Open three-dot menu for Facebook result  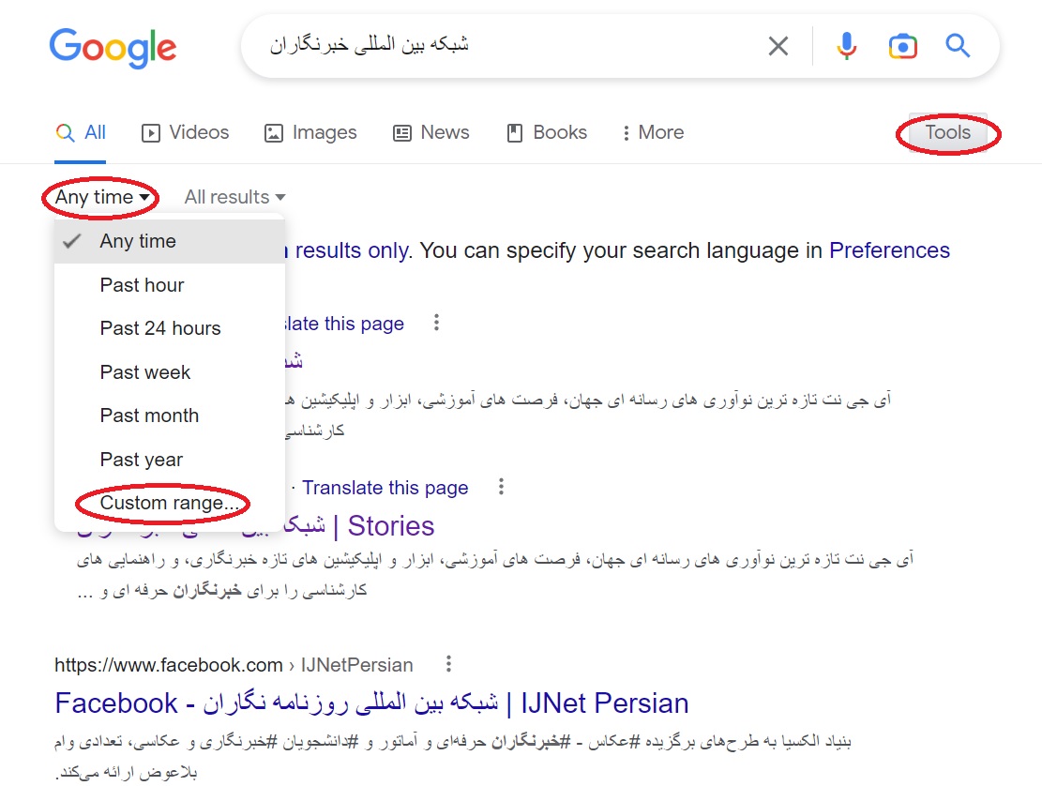[x=448, y=665]
